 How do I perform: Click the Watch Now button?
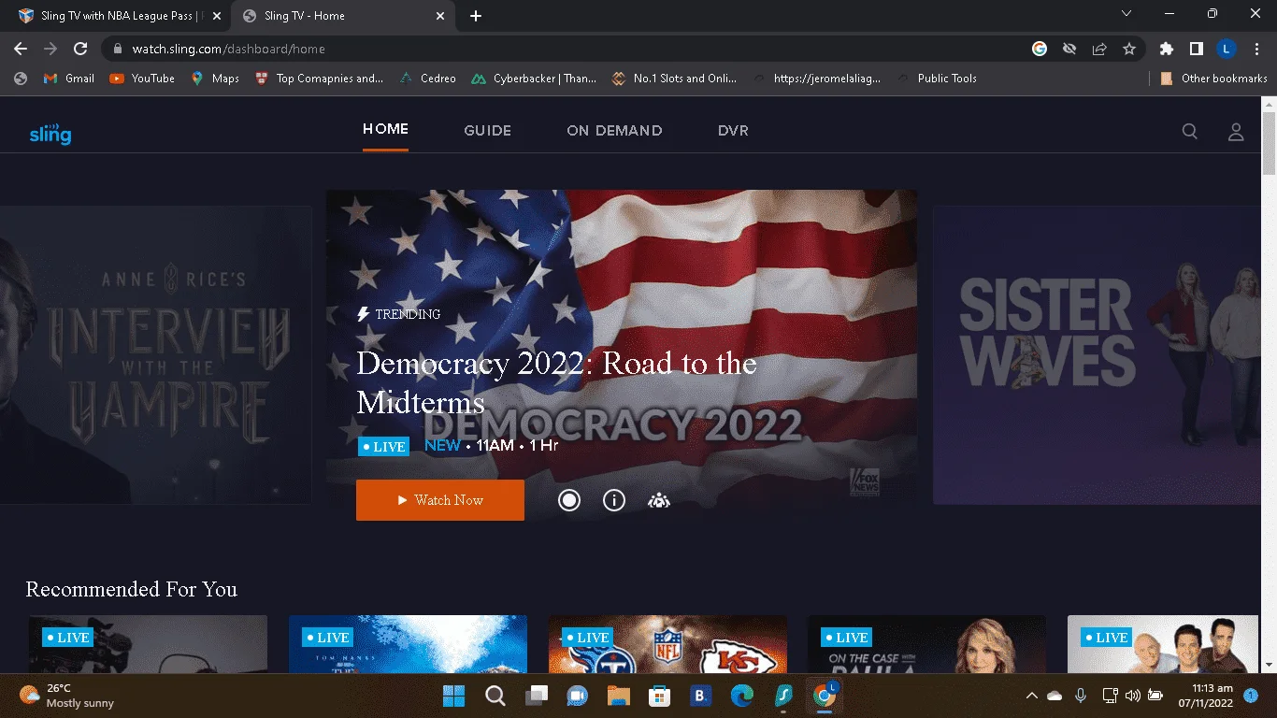[439, 500]
